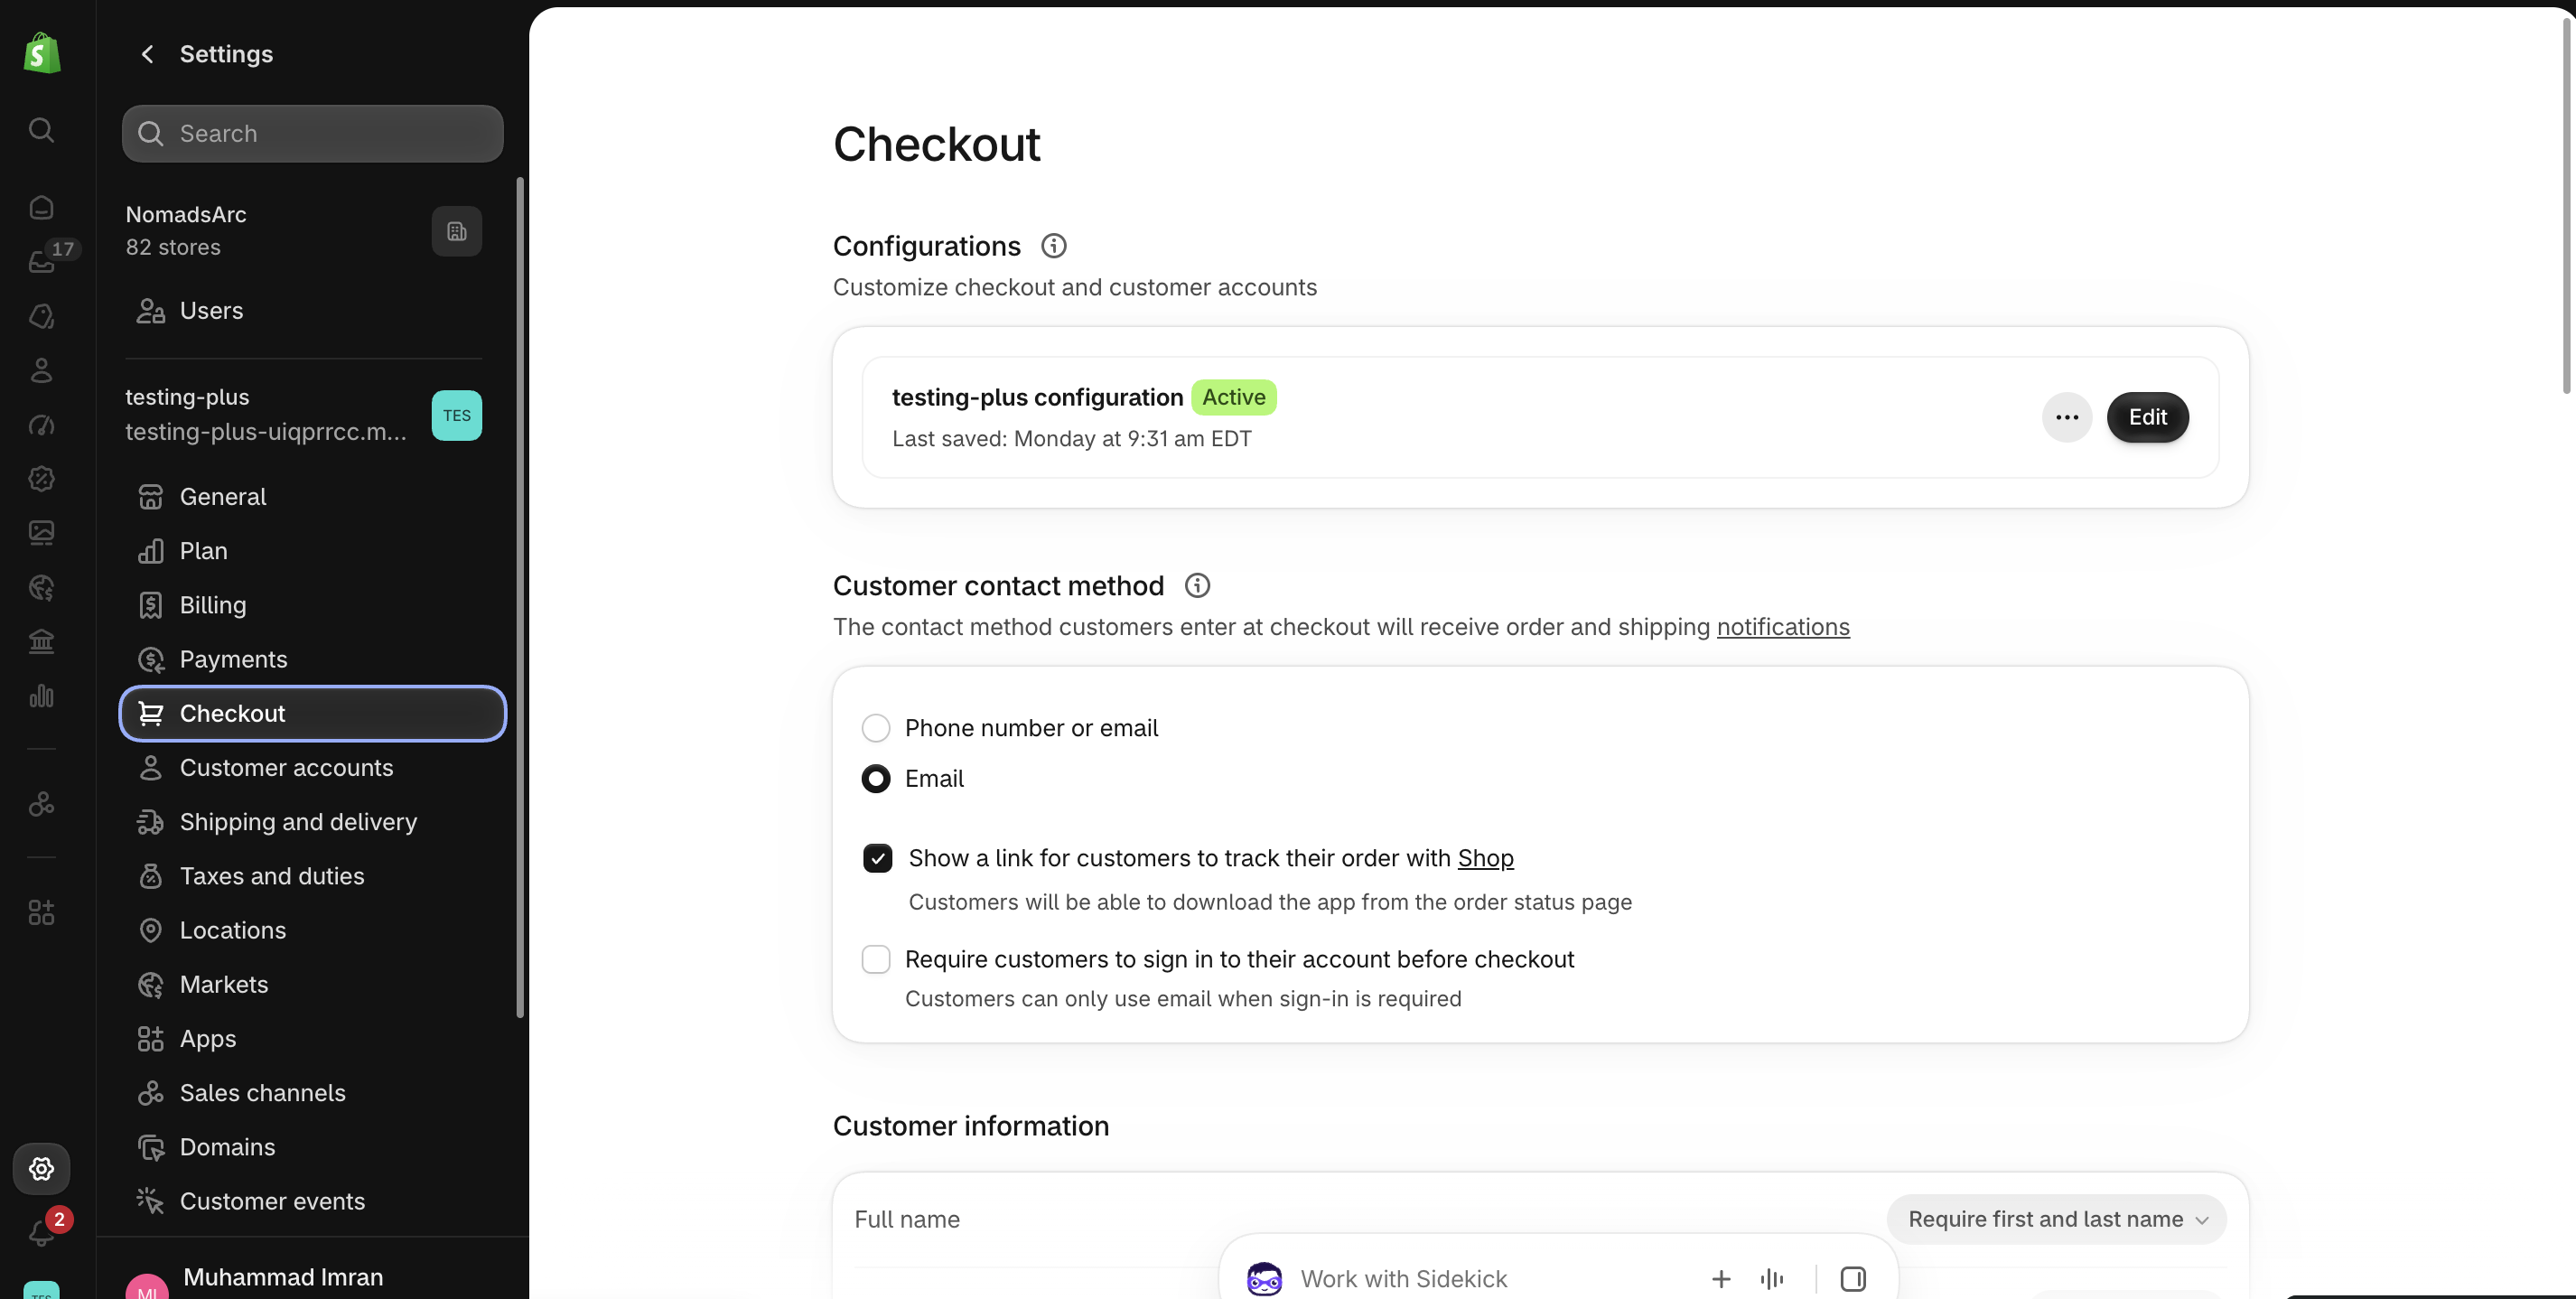Open Shipping and delivery settings

click(x=312, y=822)
